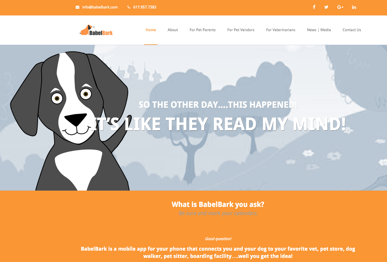Click the 'So the other day' slider caption
Screen dimensions: 387x262
tap(218, 105)
